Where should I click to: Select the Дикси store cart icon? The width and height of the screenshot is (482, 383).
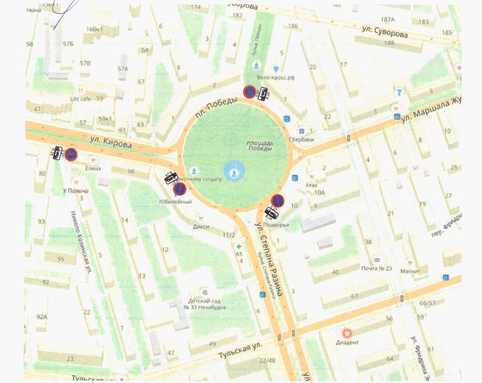[x=201, y=218]
